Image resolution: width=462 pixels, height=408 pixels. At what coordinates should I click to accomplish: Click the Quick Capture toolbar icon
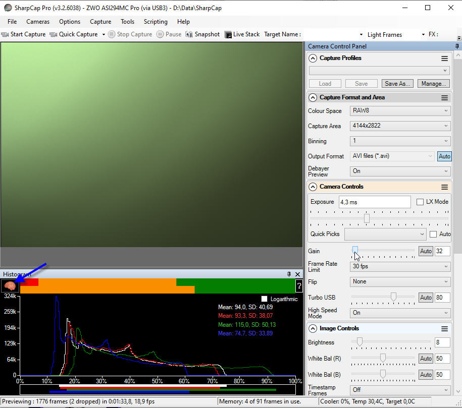coord(53,34)
